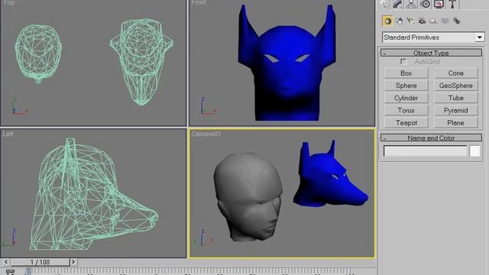The image size is (489, 275).
Task: Select the Shapes category icon
Action: click(399, 21)
